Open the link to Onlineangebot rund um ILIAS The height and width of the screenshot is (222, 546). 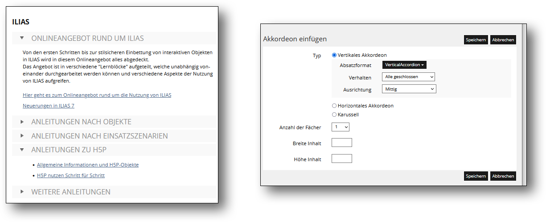[x=97, y=95]
